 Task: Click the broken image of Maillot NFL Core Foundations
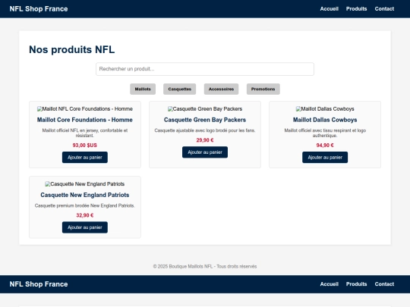coord(85,109)
